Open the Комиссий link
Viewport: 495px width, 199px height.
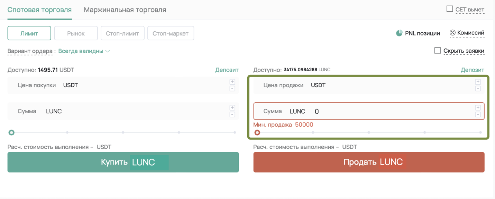point(470,33)
